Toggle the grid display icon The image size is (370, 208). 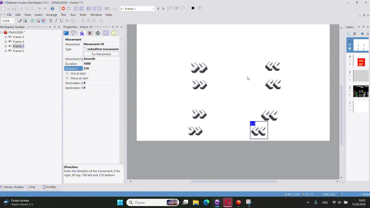click(x=32, y=21)
